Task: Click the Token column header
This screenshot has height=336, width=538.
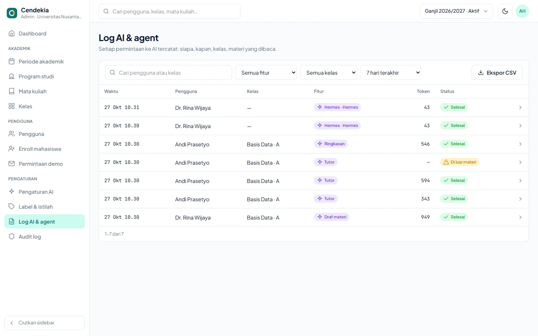Action: (x=423, y=91)
